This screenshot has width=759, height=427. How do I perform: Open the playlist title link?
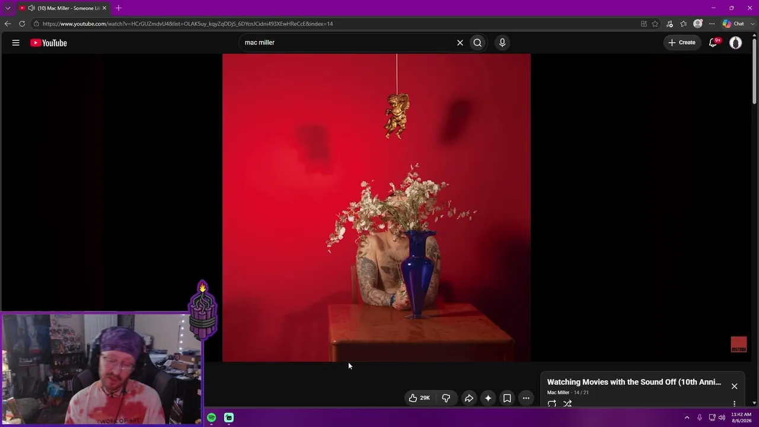(x=634, y=382)
